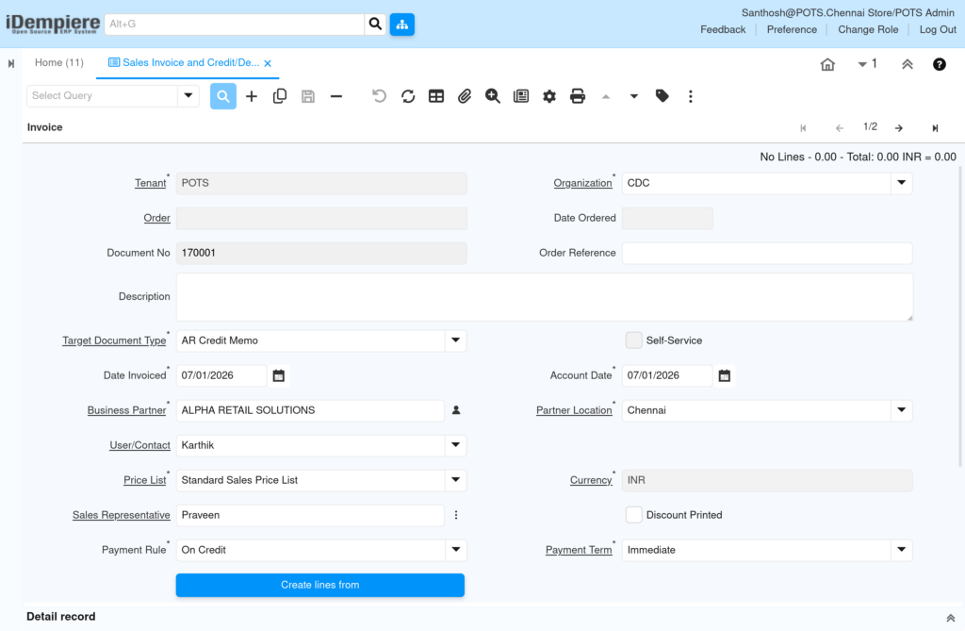965x631 pixels.
Task: Click the Find Record toolbar icon
Action: pos(222,96)
